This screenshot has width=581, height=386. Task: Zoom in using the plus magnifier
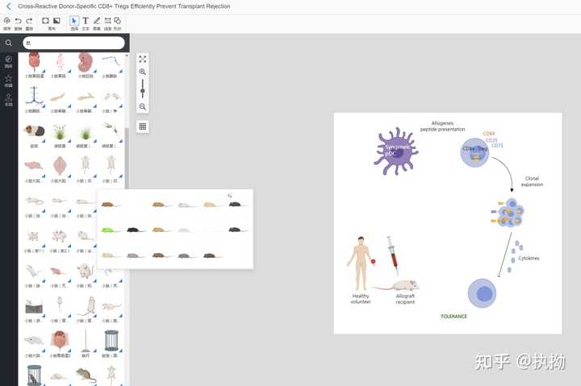143,72
